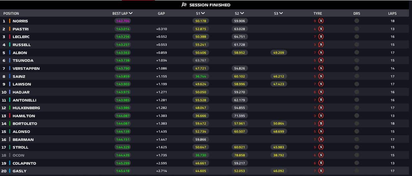The width and height of the screenshot is (412, 176).
Task: Click the gap value +0.552
Action: (x=161, y=37)
